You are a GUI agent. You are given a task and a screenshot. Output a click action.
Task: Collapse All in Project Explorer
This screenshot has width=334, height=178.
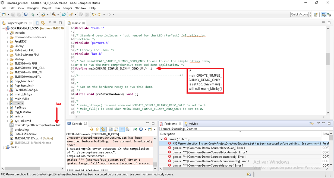(37, 23)
